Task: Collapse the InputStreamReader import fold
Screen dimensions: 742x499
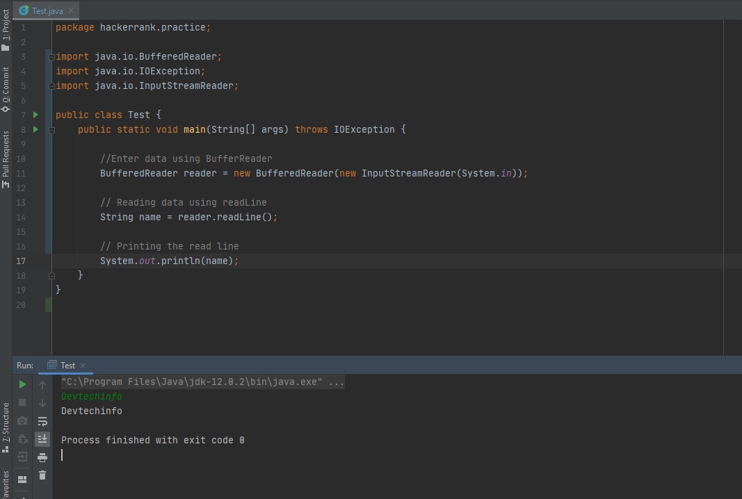Action: (51, 85)
